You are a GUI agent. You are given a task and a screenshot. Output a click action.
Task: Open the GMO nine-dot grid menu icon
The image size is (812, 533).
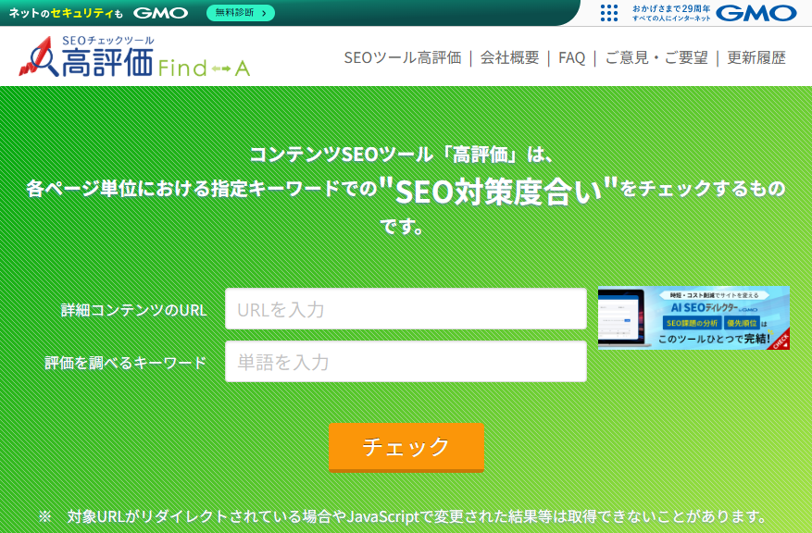609,13
